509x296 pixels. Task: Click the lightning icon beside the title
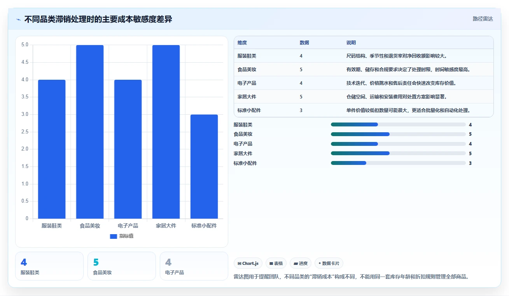[x=19, y=19]
